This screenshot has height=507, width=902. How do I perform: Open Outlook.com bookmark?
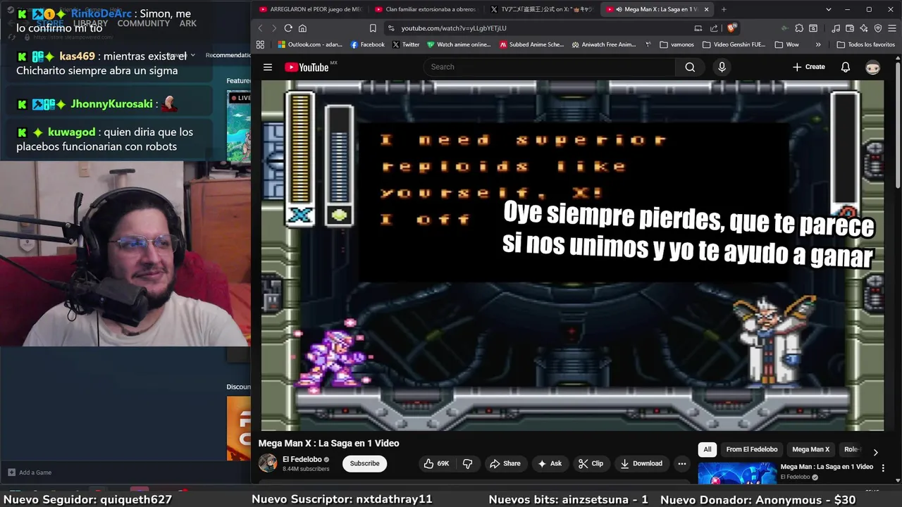[310, 44]
